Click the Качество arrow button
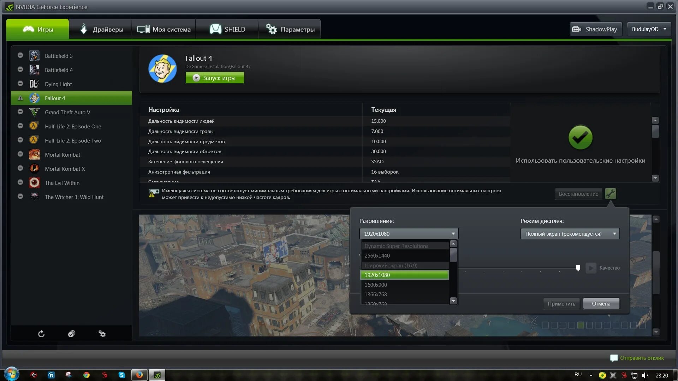Viewport: 678px width, 381px height. coord(591,268)
